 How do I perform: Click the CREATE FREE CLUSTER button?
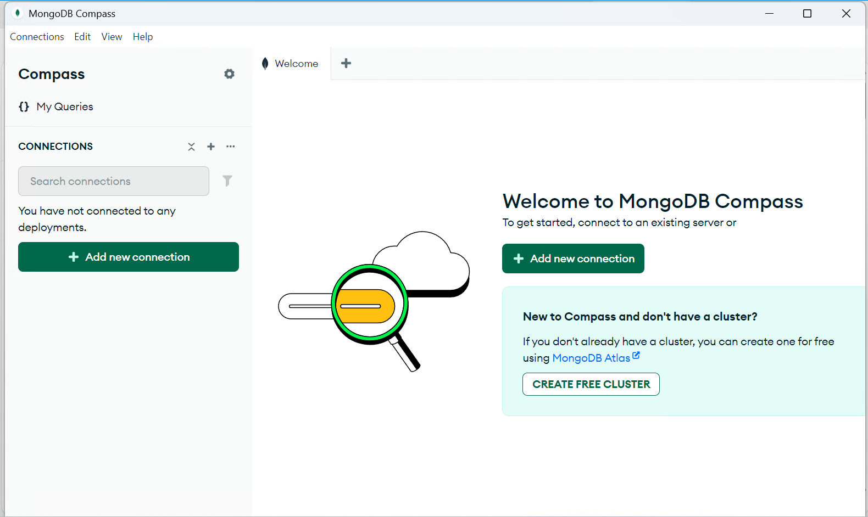[591, 384]
